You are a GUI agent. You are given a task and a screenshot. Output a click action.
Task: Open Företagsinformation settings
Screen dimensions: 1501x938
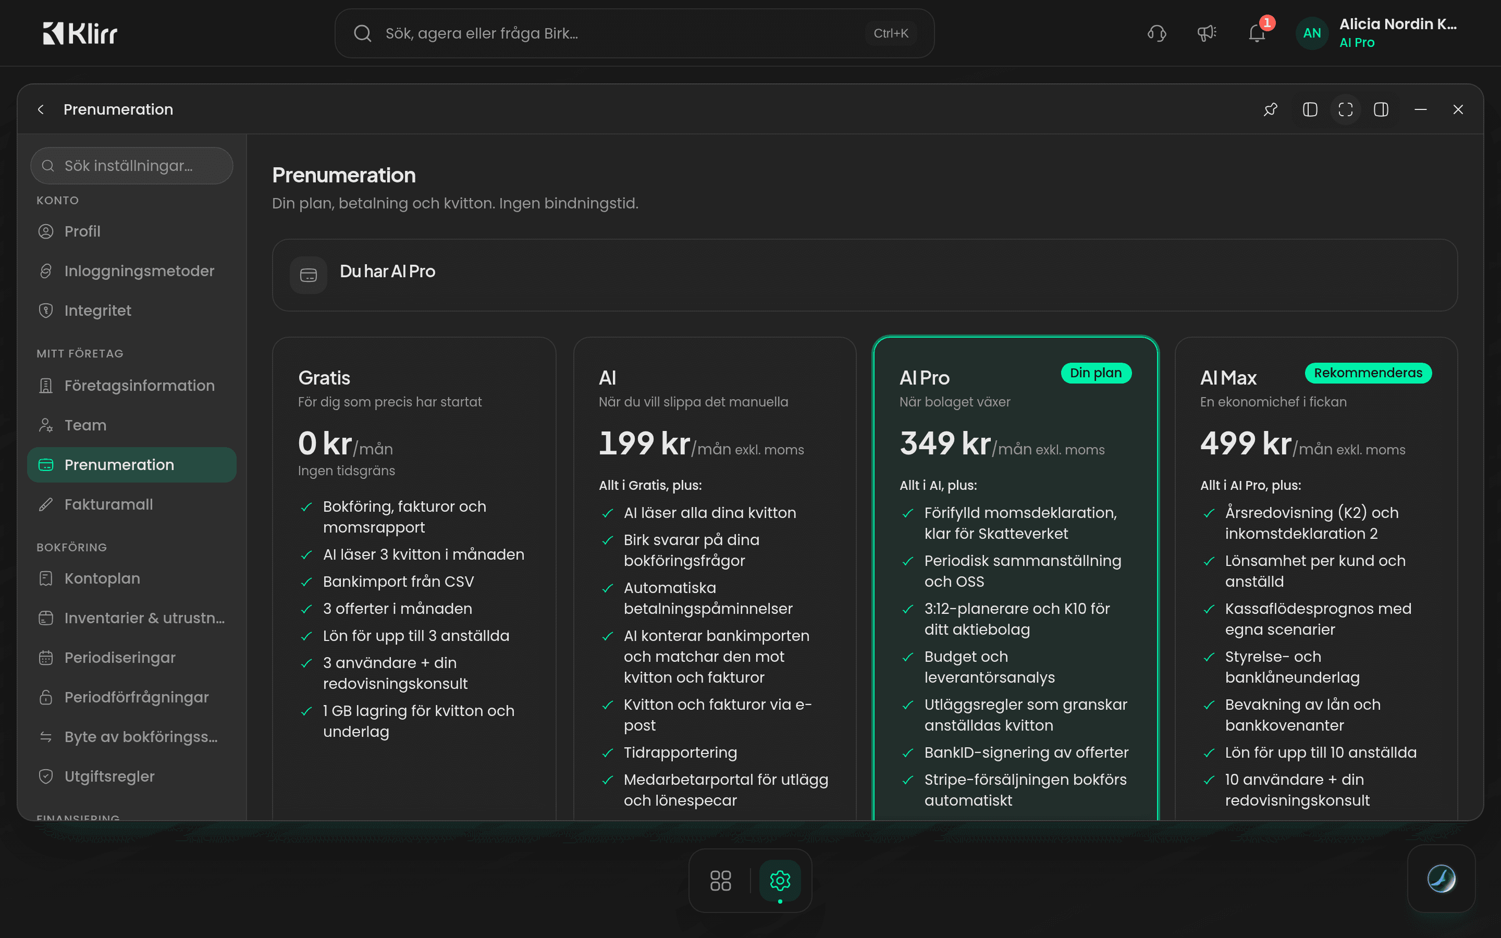click(x=131, y=386)
